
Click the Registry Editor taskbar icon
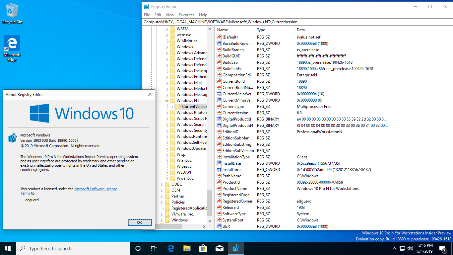[x=236, y=248]
